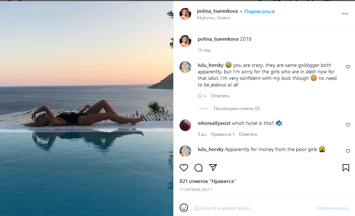This screenshot has height=216, width=355.
Task: Click the poolside post photo
Action: pyautogui.click(x=87, y=108)
